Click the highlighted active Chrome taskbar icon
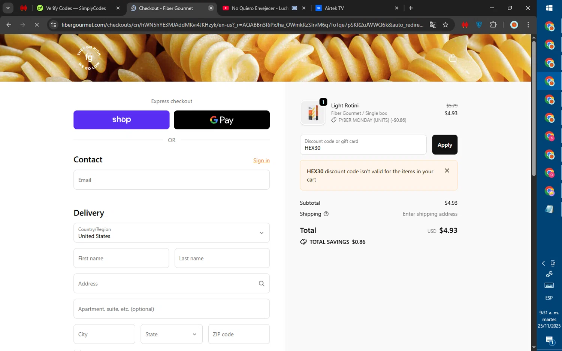Image resolution: width=562 pixels, height=351 pixels. tap(549, 81)
